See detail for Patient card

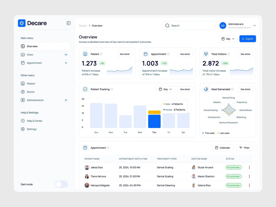click(x=125, y=54)
